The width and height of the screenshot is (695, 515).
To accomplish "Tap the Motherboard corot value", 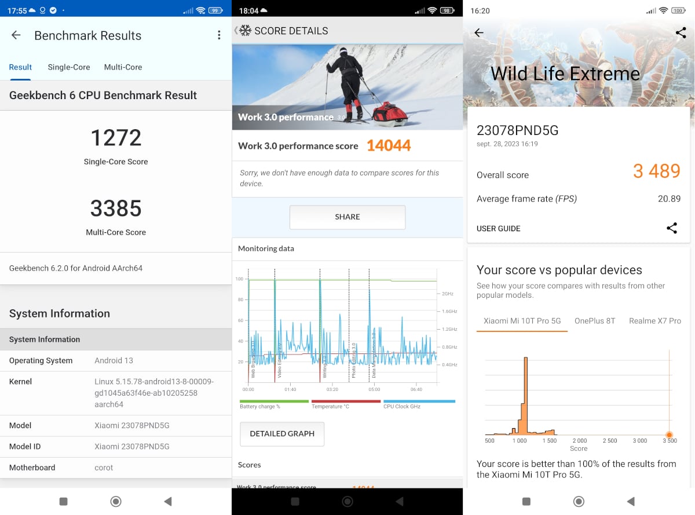I will point(104,467).
